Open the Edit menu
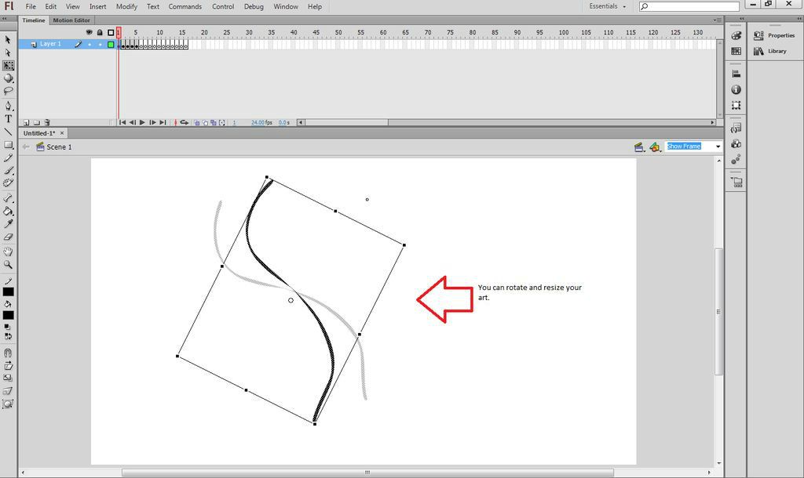Screen dimensions: 804x478 (x=51, y=6)
